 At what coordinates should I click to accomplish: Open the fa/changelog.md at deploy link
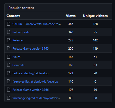click(36, 98)
